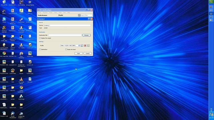
Task: Open the Playback menu in VLC window
Action: point(45,13)
